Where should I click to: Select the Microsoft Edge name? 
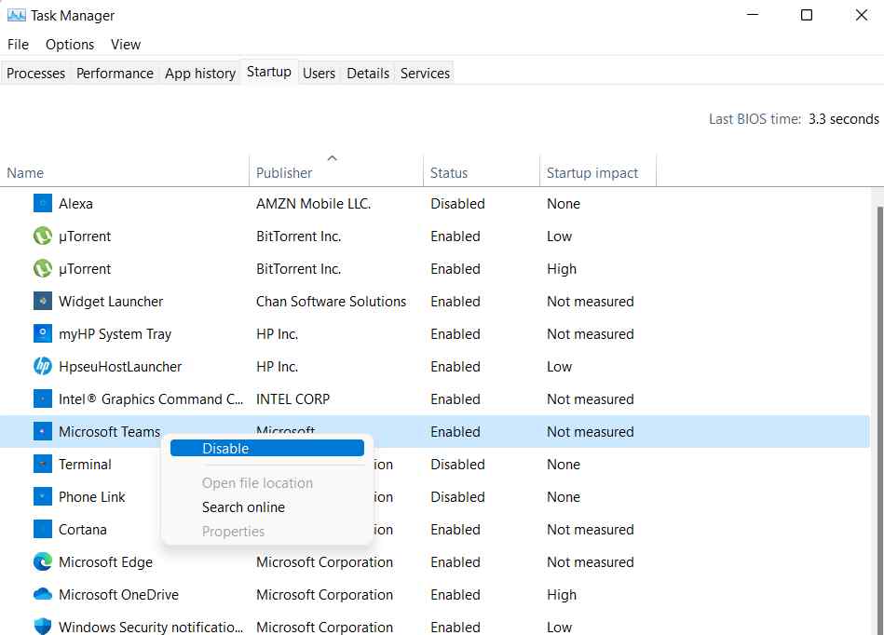coord(105,562)
